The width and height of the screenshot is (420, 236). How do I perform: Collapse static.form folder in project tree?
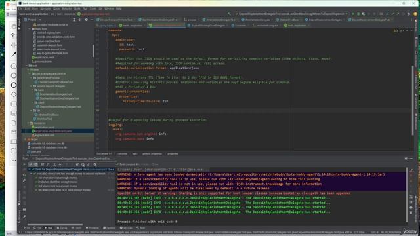point(30,29)
